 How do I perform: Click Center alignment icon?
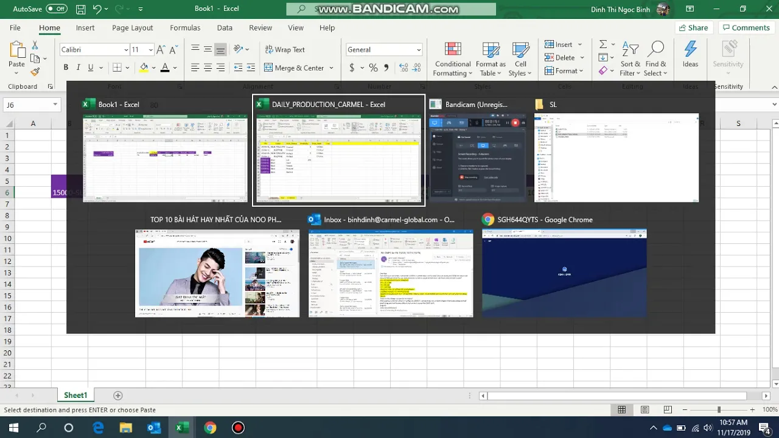(x=208, y=68)
